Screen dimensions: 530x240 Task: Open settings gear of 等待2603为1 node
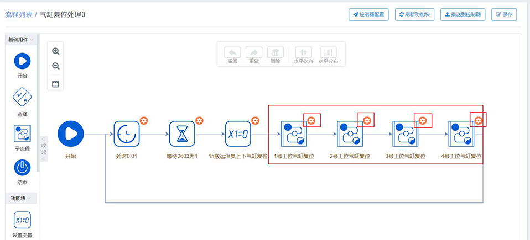pos(199,120)
